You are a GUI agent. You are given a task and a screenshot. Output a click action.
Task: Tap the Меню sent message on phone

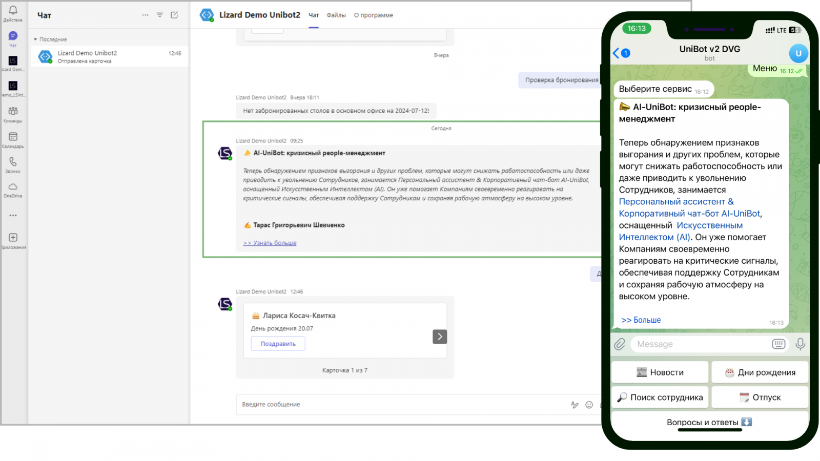pos(777,69)
